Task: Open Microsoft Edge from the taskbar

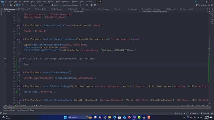Action: tap(115, 117)
